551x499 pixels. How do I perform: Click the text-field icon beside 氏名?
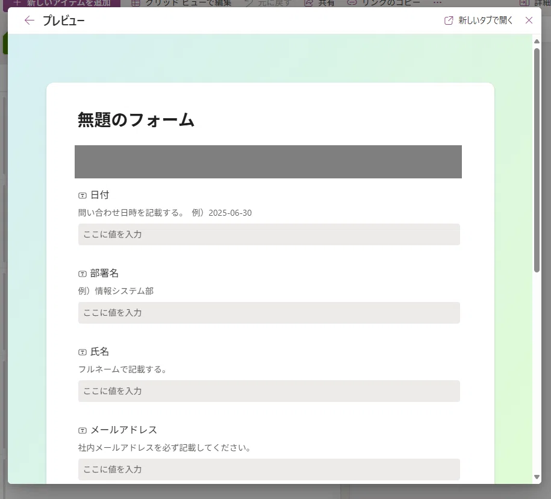pyautogui.click(x=82, y=352)
